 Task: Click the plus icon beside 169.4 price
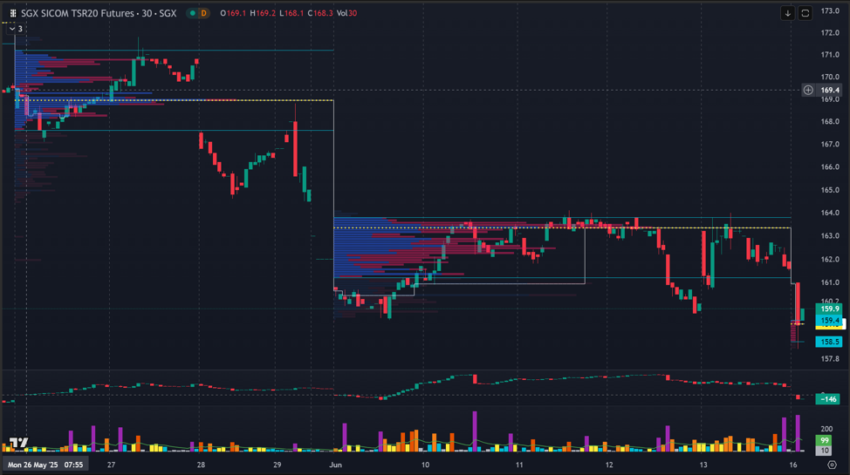point(808,90)
